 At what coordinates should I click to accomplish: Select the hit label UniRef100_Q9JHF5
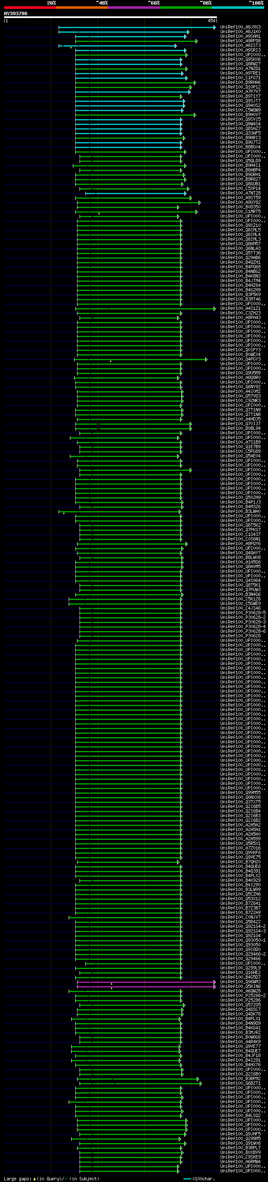click(x=240, y=1134)
